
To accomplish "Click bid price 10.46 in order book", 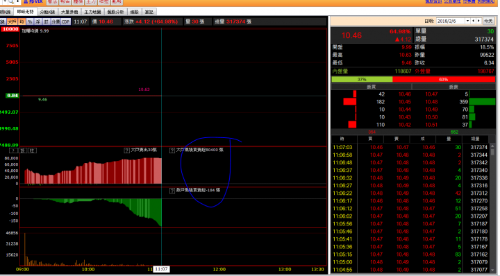I will click(x=405, y=94).
